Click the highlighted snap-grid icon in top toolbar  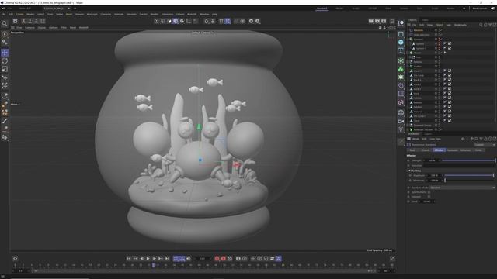pyautogui.click(x=228, y=21)
